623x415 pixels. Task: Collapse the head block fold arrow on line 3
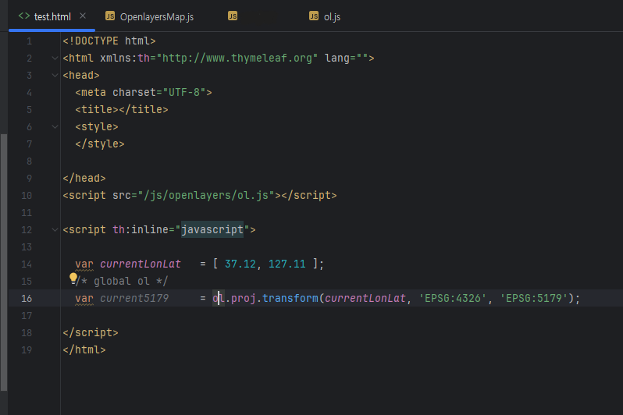click(x=55, y=75)
